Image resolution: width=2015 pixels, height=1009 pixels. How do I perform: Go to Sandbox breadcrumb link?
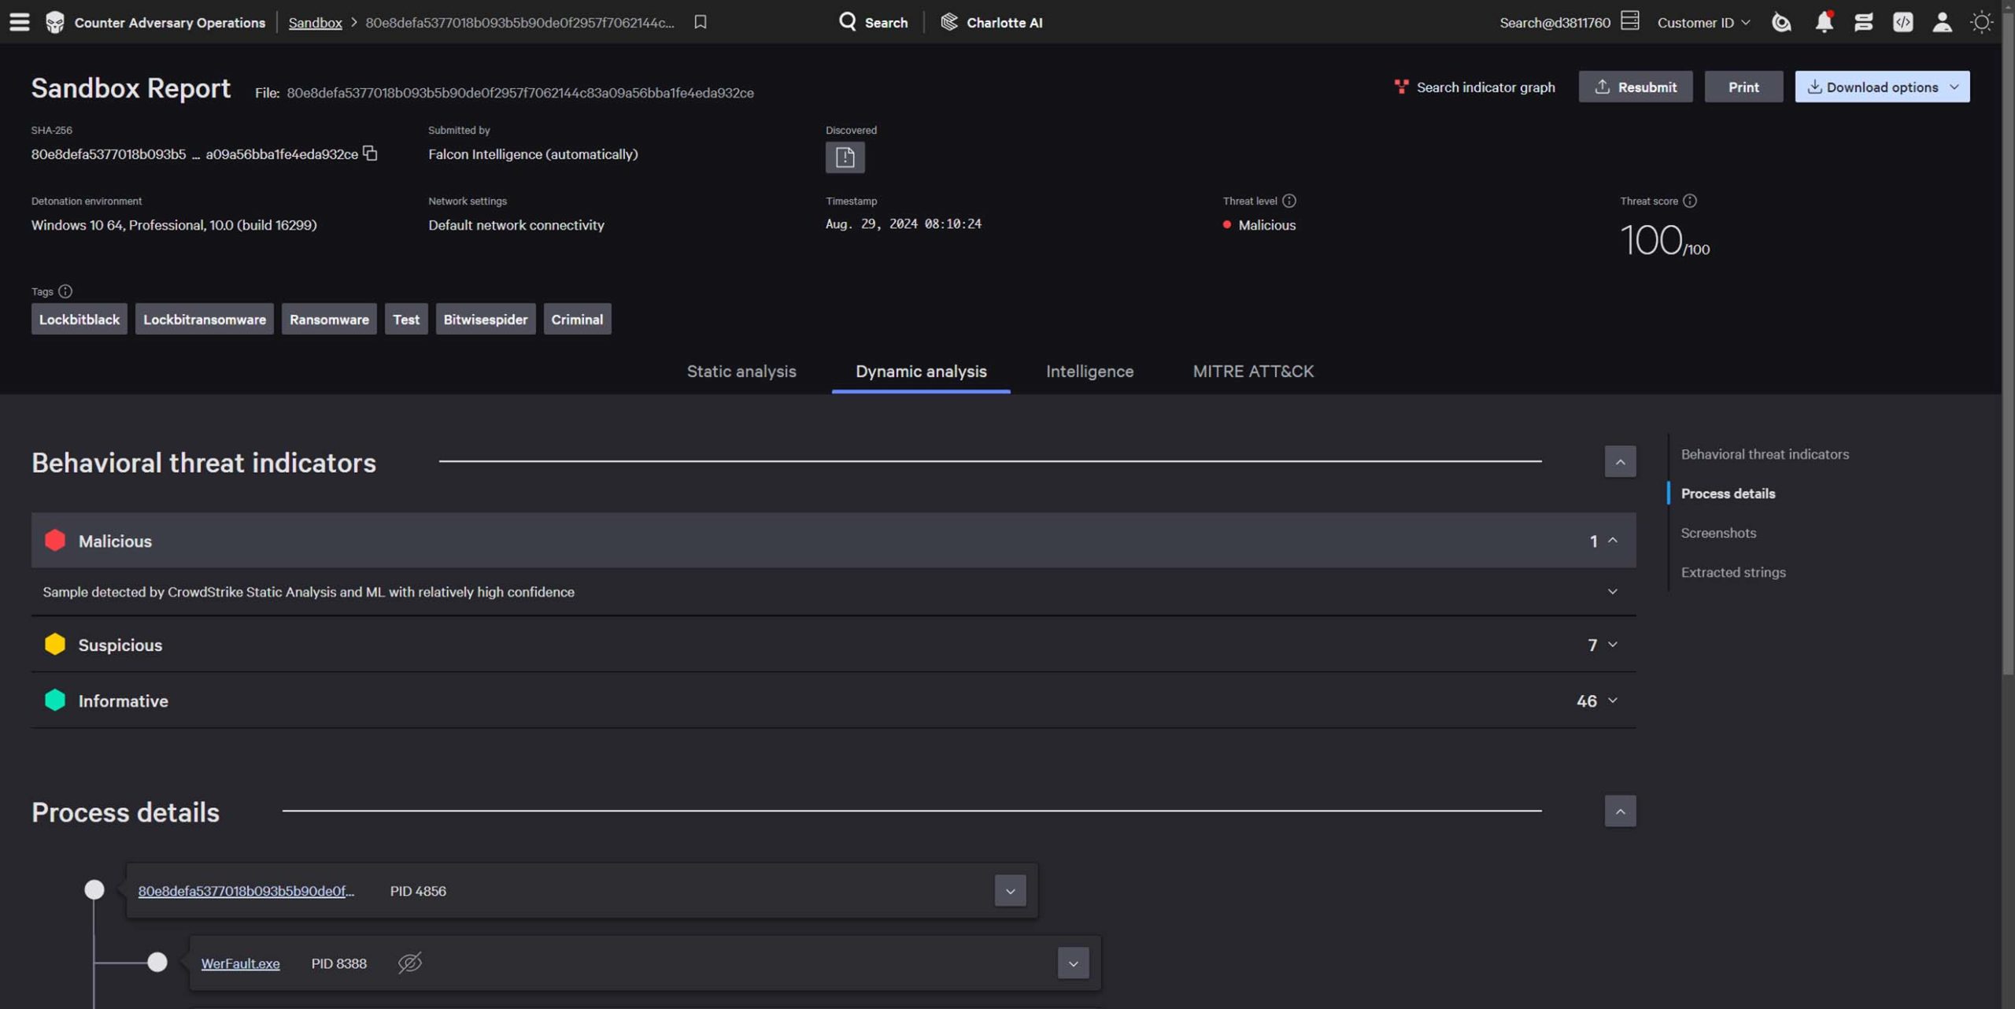[315, 22]
